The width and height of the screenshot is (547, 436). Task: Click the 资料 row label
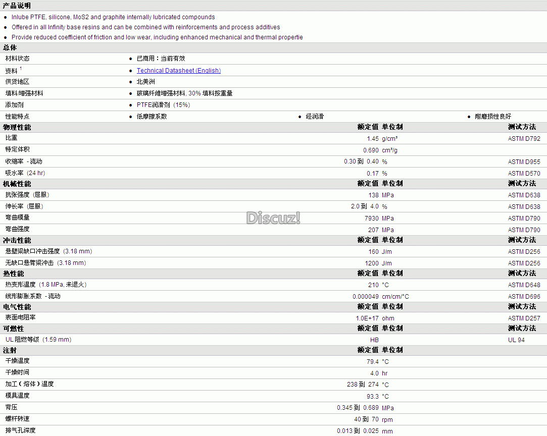click(11, 71)
